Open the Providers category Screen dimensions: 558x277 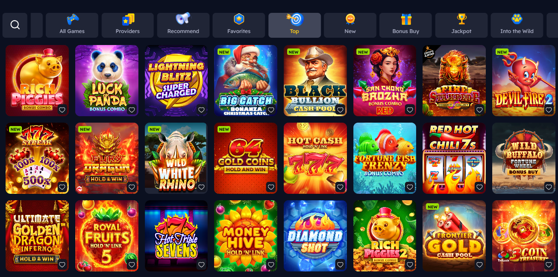(x=128, y=25)
